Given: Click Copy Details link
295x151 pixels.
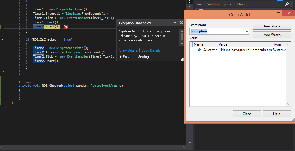Looking at the screenshot, I should click(151, 50).
